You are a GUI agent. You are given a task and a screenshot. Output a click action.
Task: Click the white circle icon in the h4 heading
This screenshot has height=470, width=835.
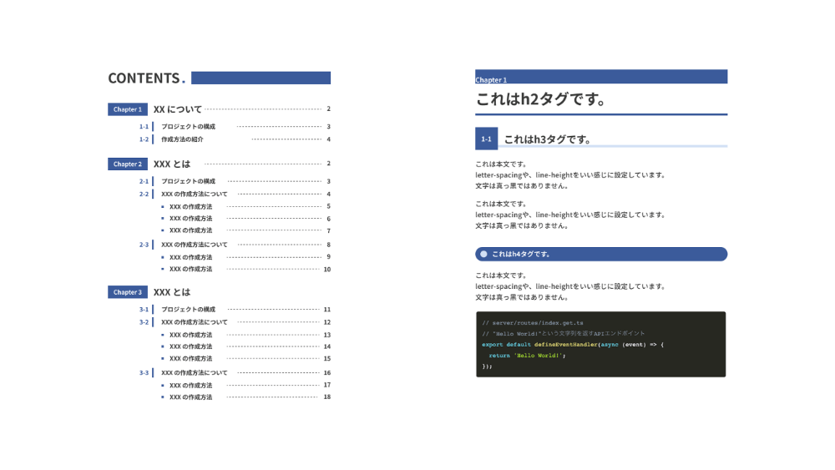[x=483, y=254]
